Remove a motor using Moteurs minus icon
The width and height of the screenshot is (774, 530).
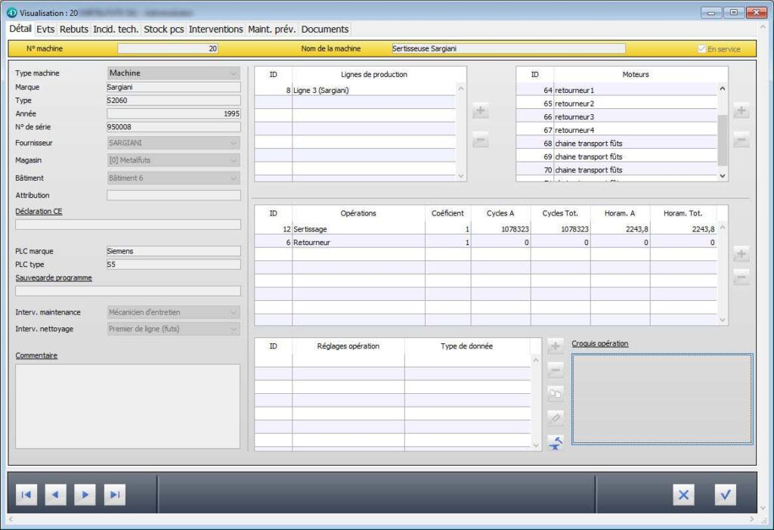point(741,141)
